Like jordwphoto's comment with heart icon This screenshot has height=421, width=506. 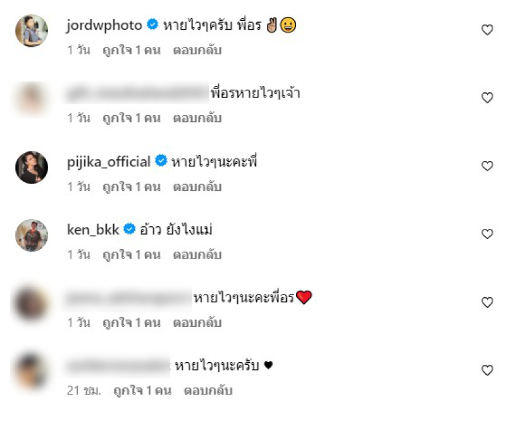pyautogui.click(x=487, y=30)
